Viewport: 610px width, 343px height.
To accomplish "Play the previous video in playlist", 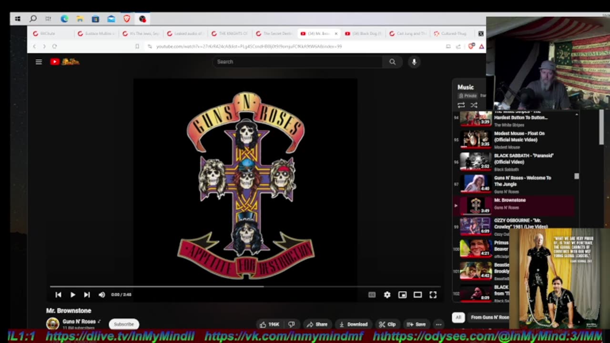I will (x=58, y=295).
